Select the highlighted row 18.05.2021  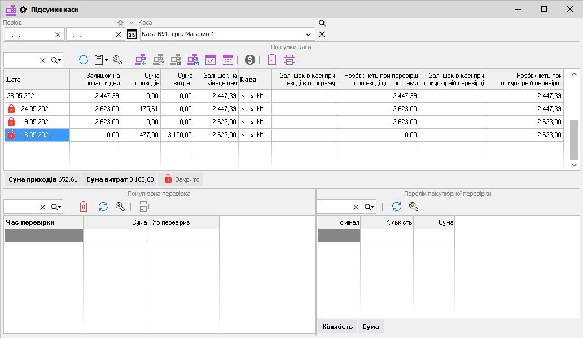284,135
